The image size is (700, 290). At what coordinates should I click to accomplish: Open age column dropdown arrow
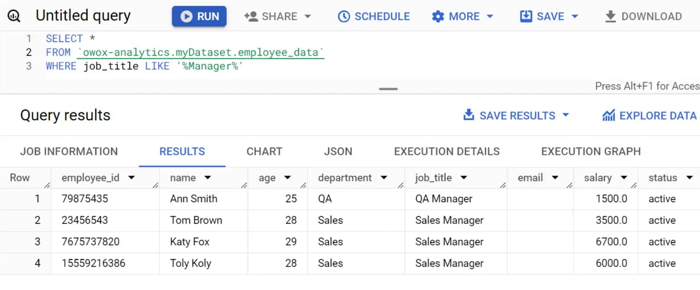click(x=287, y=178)
